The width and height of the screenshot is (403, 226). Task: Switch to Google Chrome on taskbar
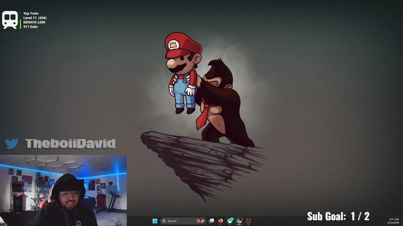(239, 221)
